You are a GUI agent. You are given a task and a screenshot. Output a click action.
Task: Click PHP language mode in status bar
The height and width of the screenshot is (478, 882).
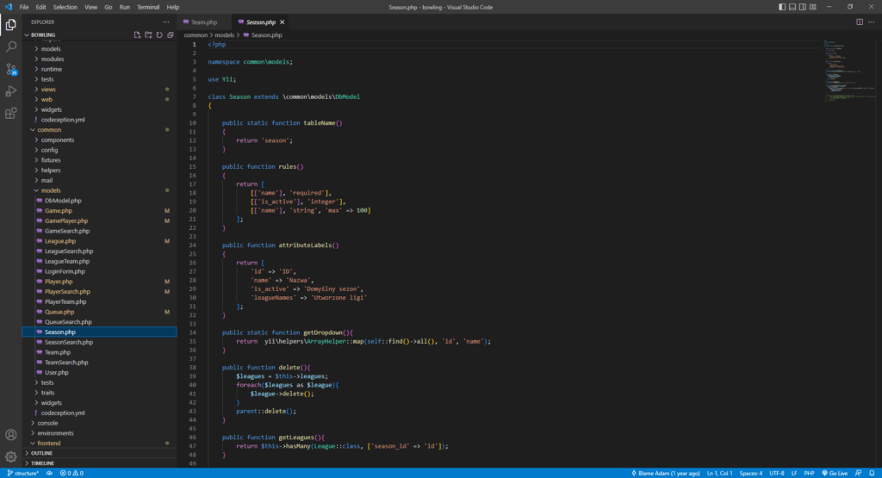pos(809,473)
